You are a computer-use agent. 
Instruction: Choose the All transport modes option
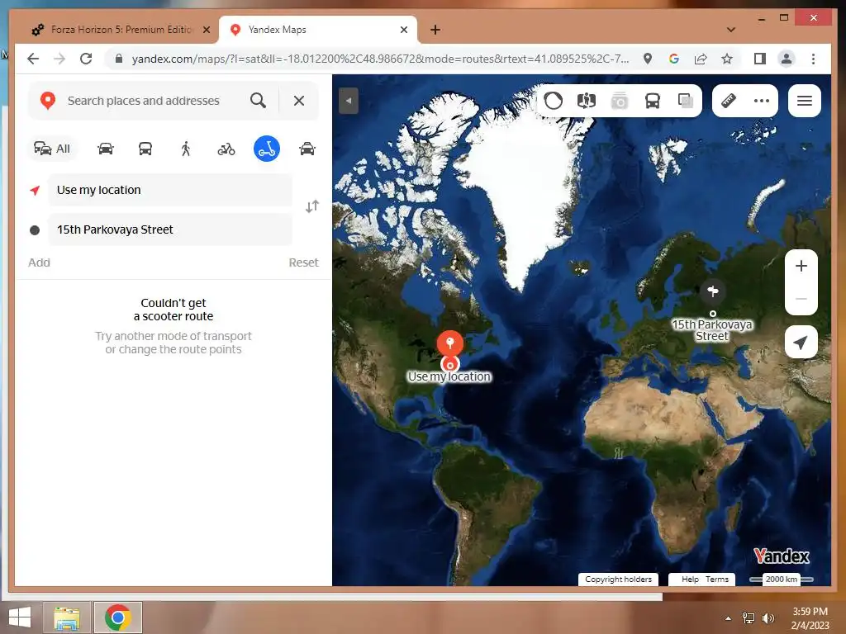52,149
